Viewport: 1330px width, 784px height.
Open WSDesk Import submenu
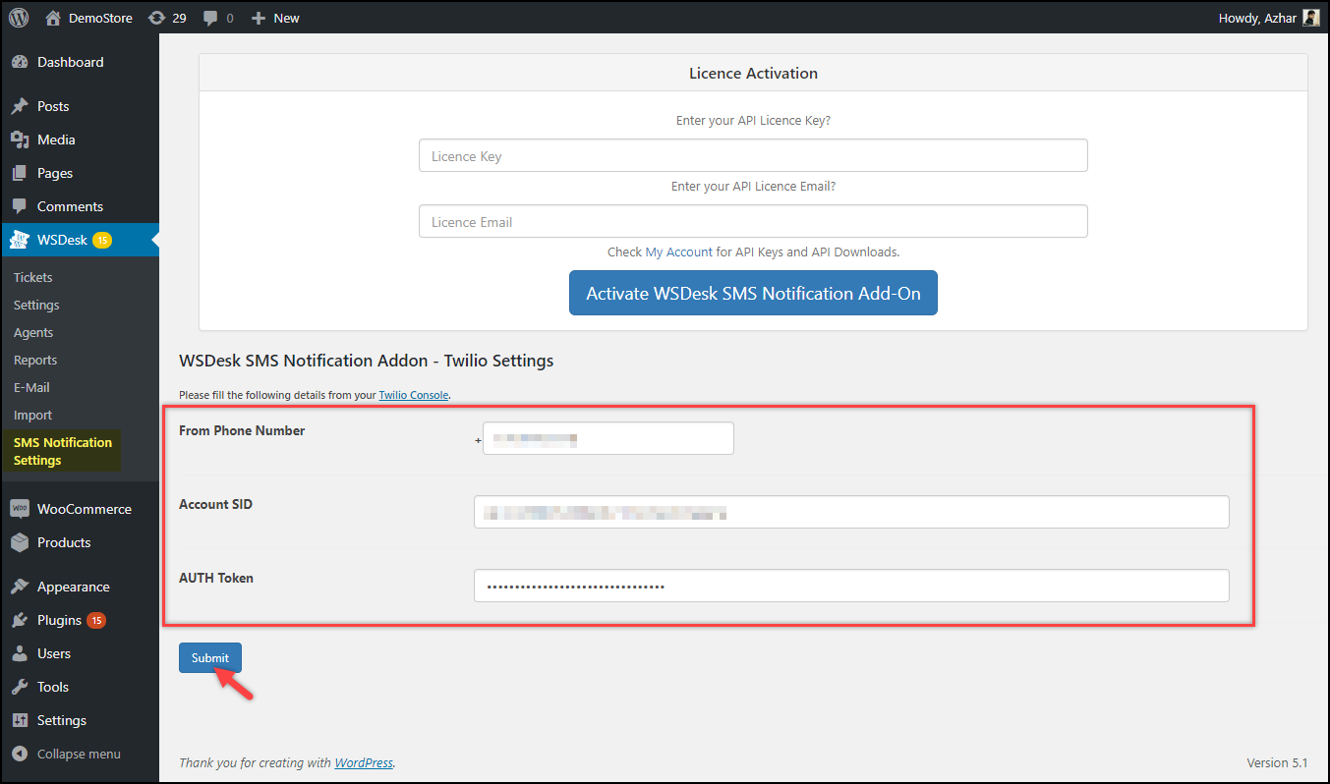32,416
